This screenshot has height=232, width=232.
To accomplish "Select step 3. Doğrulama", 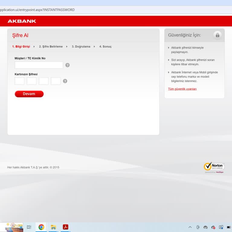I will [x=81, y=47].
